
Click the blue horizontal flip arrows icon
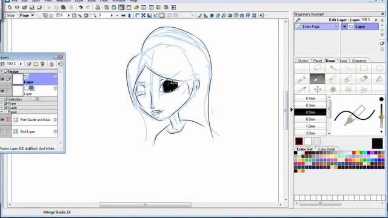coord(123,16)
